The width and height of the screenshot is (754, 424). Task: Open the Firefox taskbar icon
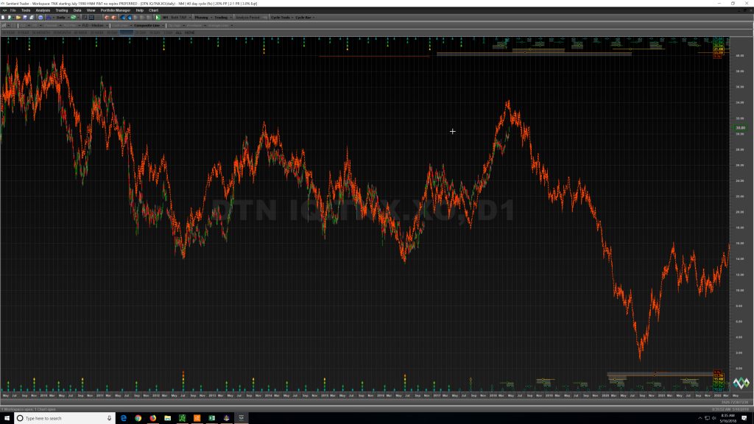153,418
